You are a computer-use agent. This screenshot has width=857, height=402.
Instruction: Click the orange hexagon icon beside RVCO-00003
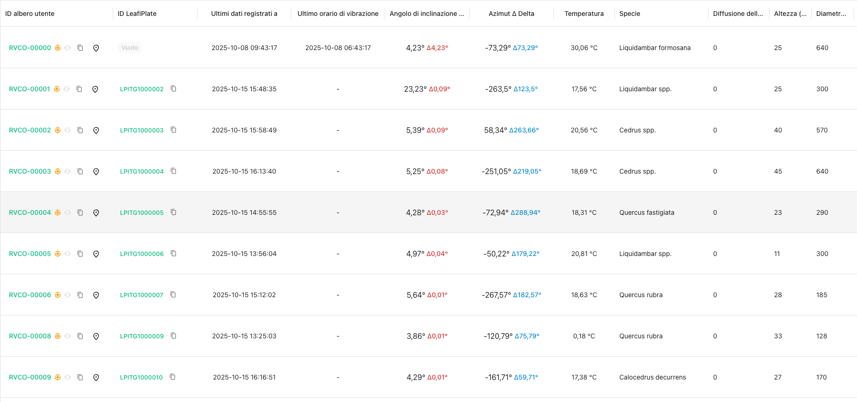click(58, 171)
